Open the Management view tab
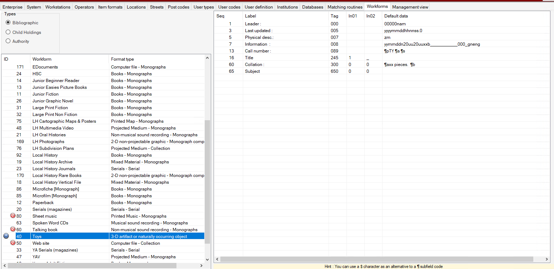The image size is (554, 269). click(x=410, y=6)
